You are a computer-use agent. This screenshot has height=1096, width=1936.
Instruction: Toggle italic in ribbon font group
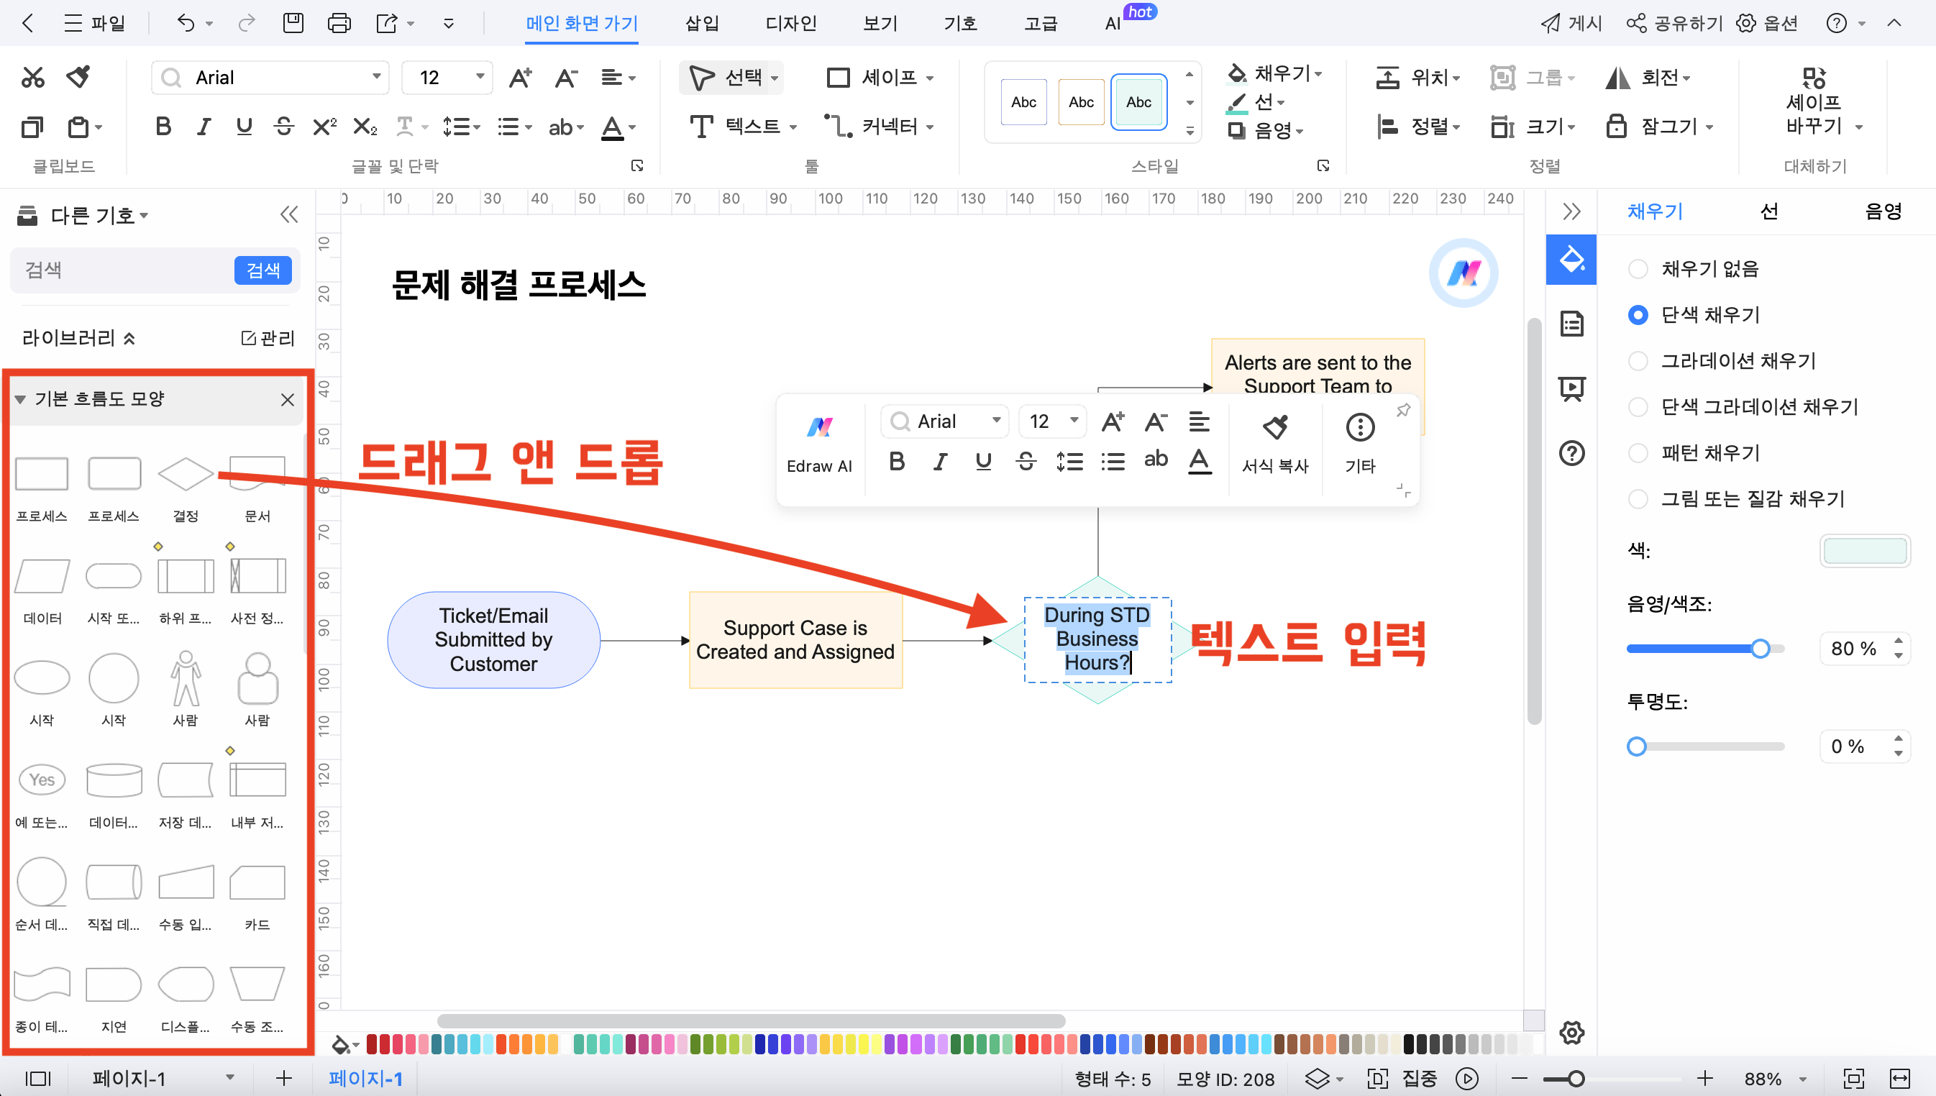click(x=204, y=127)
